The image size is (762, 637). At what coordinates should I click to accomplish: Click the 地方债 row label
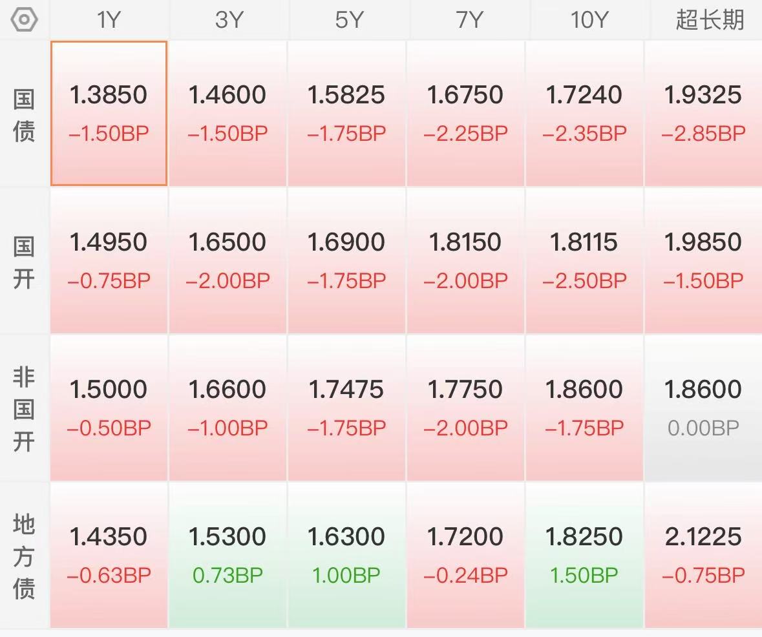(24, 556)
